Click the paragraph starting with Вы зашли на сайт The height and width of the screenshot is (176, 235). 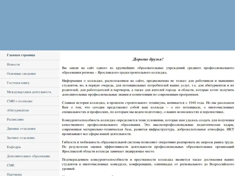148,70
